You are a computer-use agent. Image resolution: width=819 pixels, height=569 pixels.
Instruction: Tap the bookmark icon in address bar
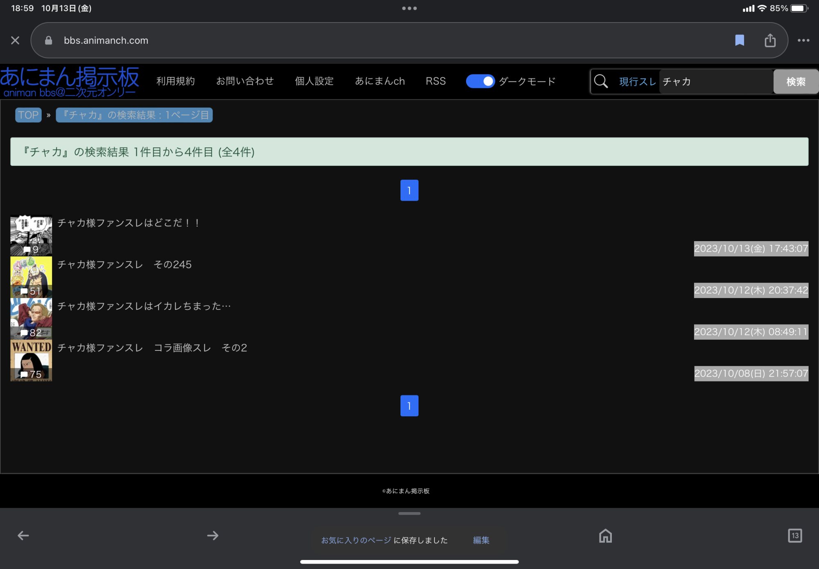739,40
